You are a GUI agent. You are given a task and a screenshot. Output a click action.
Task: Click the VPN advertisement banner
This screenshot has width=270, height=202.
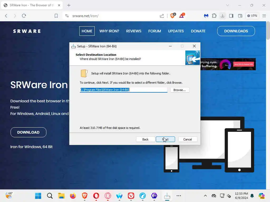point(228,64)
